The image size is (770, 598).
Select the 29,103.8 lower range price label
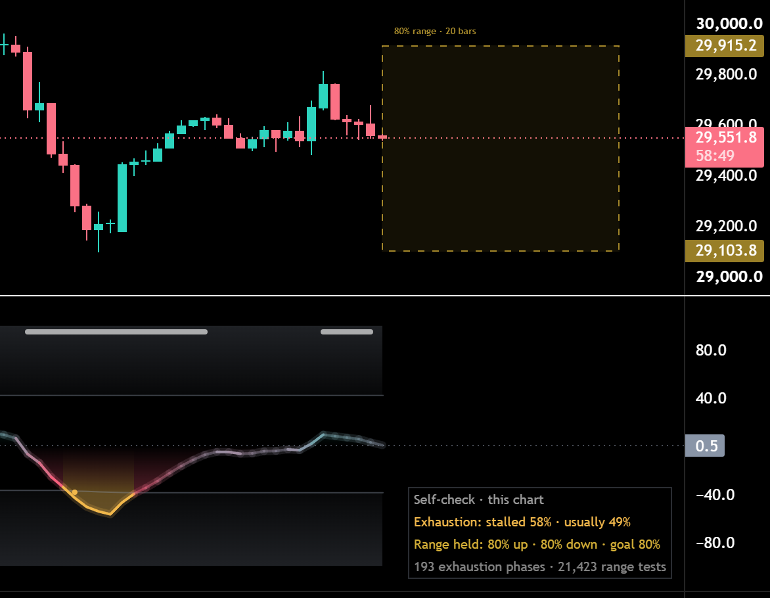tap(724, 250)
